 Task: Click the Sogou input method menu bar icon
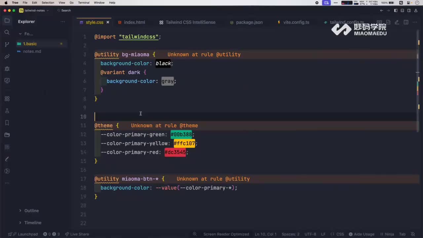pyautogui.click(x=401, y=3)
